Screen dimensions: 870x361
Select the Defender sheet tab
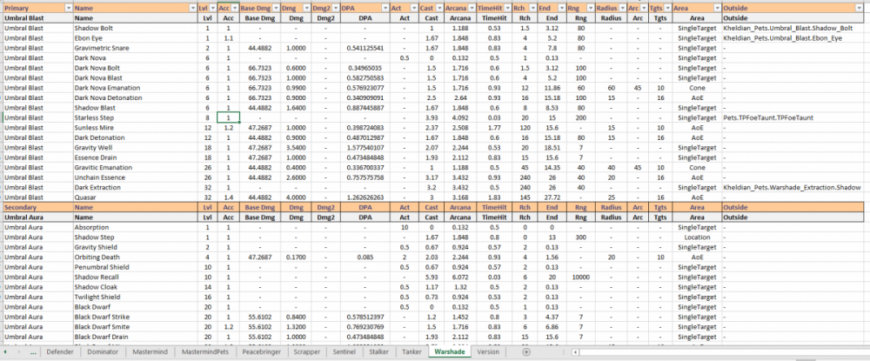[60, 352]
